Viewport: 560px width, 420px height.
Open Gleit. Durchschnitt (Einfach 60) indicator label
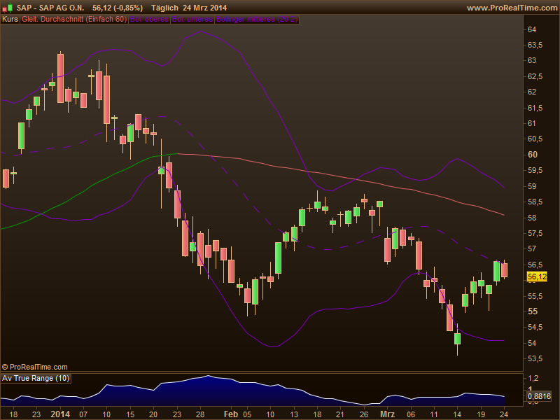click(x=74, y=20)
